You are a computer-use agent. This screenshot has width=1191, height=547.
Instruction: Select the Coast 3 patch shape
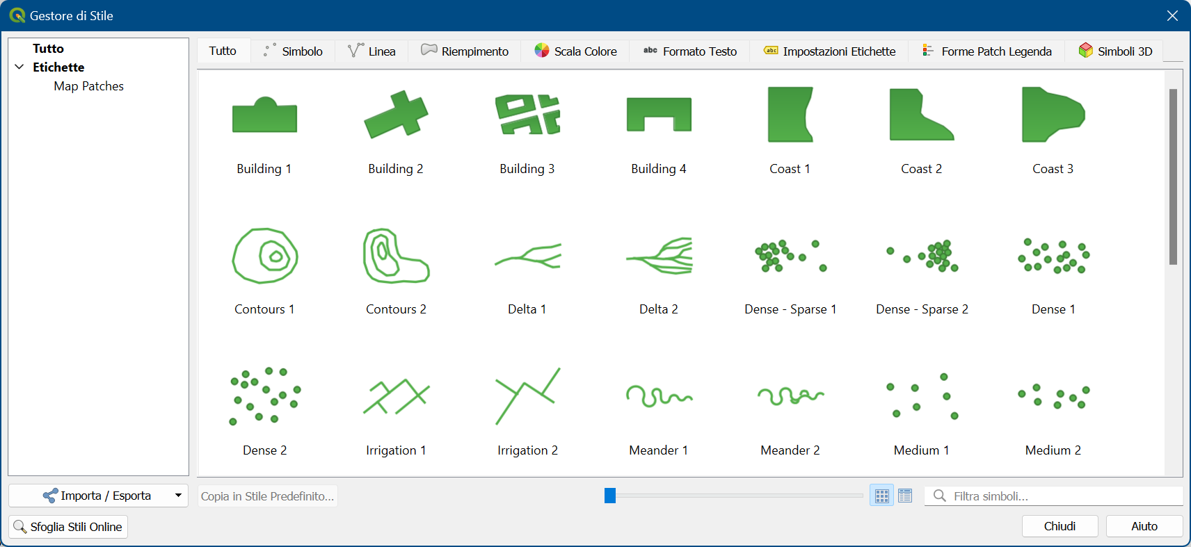1053,131
